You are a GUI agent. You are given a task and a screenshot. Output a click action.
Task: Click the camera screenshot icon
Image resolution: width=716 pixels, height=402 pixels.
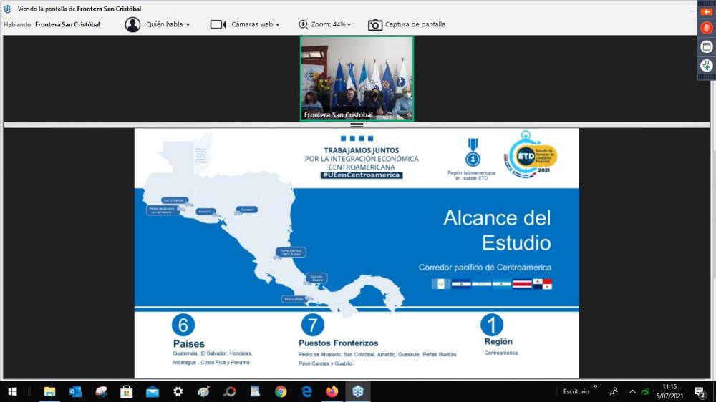(x=375, y=25)
